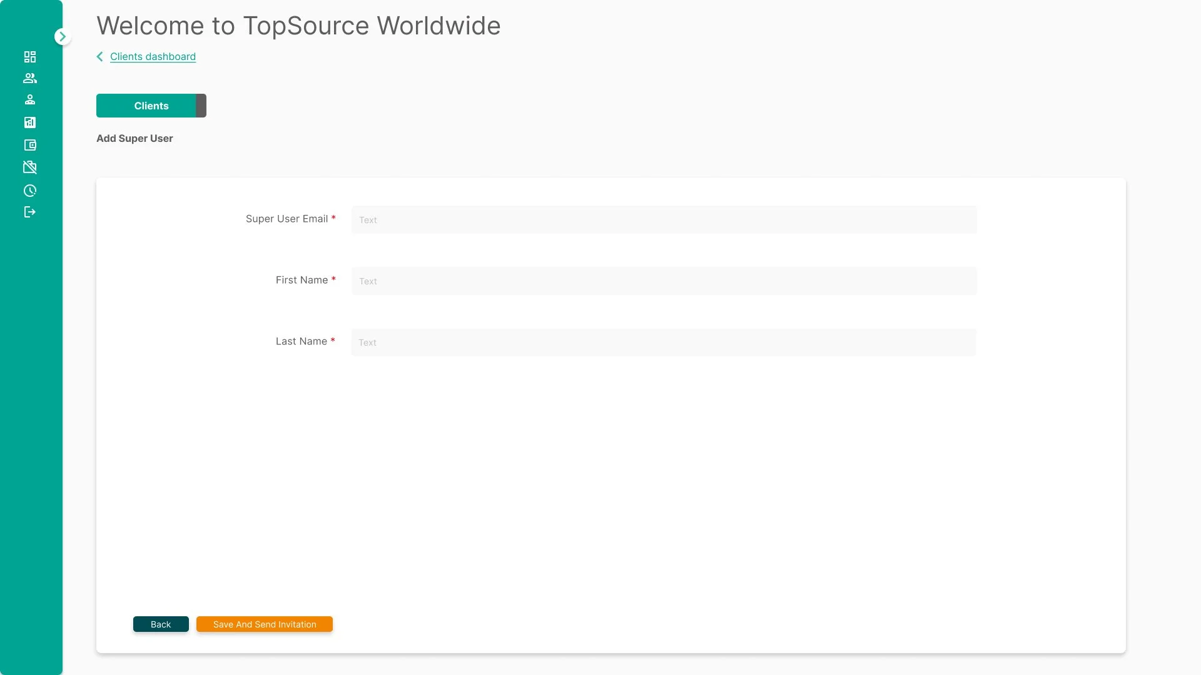Click the Welcome to TopSource Worldwide title
This screenshot has height=675, width=1201.
(x=298, y=25)
